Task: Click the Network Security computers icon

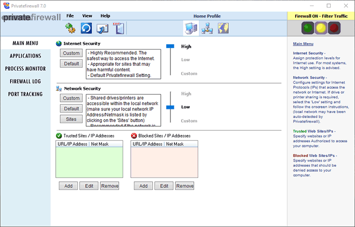Action: 59,88
